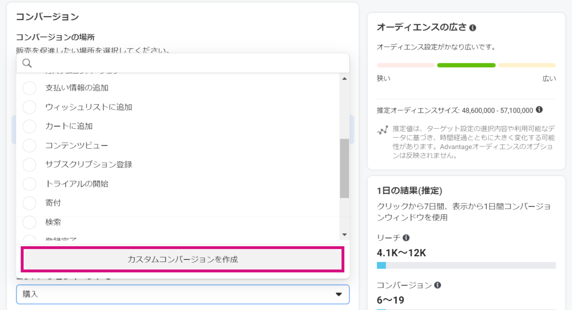Select the 支払い情報の追加 radio option

(30, 88)
